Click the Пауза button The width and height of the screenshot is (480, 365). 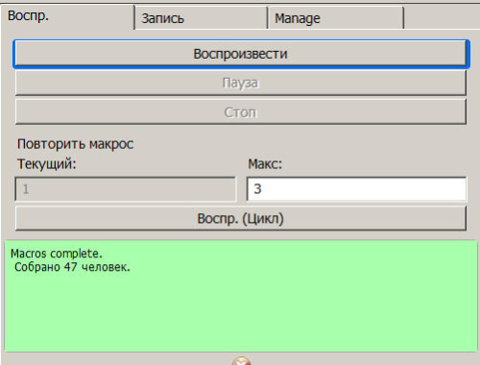click(x=241, y=83)
